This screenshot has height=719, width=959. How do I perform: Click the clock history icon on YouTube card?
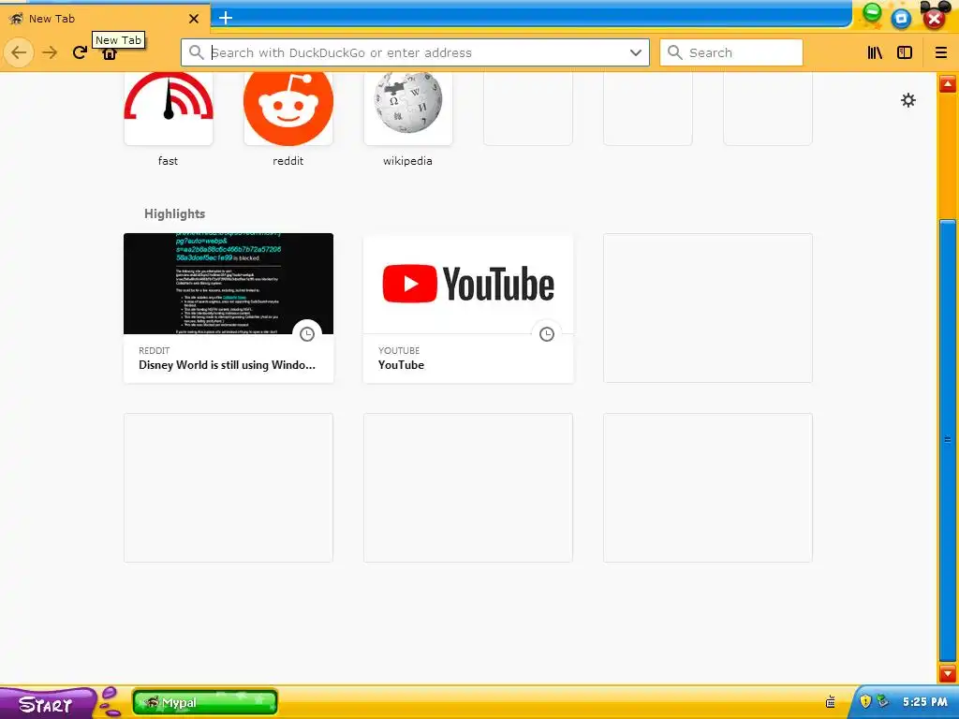click(x=547, y=334)
